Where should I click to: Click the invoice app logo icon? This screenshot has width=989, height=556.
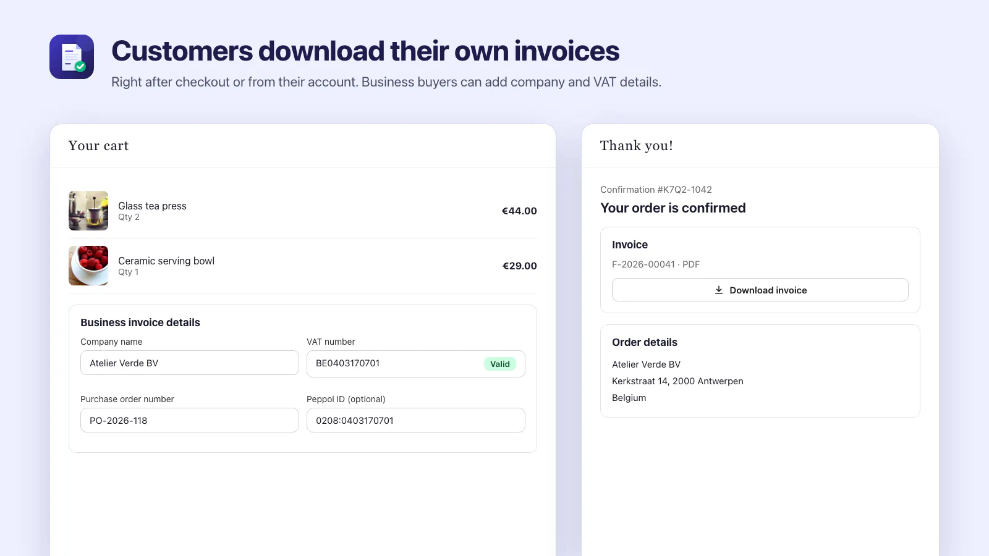pos(72,57)
